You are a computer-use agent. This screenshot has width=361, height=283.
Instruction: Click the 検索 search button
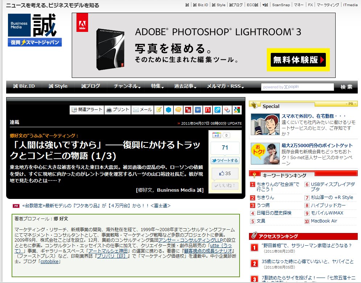click(346, 87)
